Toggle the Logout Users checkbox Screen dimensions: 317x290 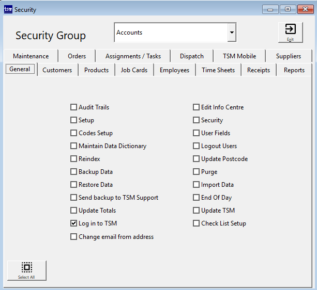click(x=196, y=146)
